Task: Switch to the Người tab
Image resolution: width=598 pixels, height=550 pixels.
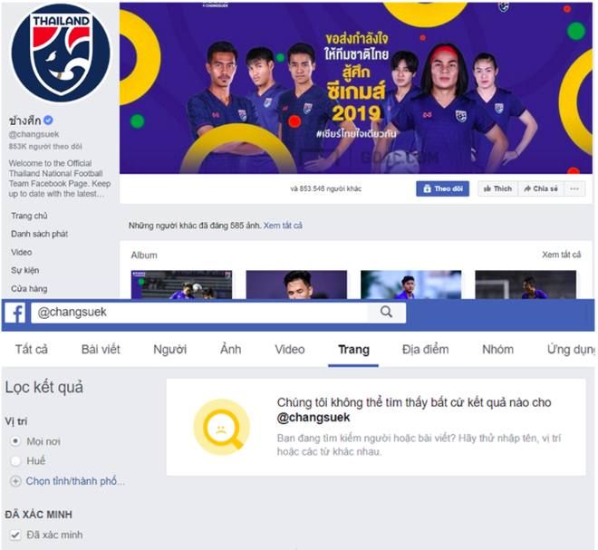Action: (x=170, y=350)
